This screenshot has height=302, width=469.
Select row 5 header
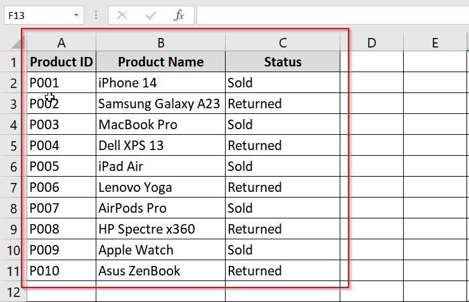(x=13, y=146)
